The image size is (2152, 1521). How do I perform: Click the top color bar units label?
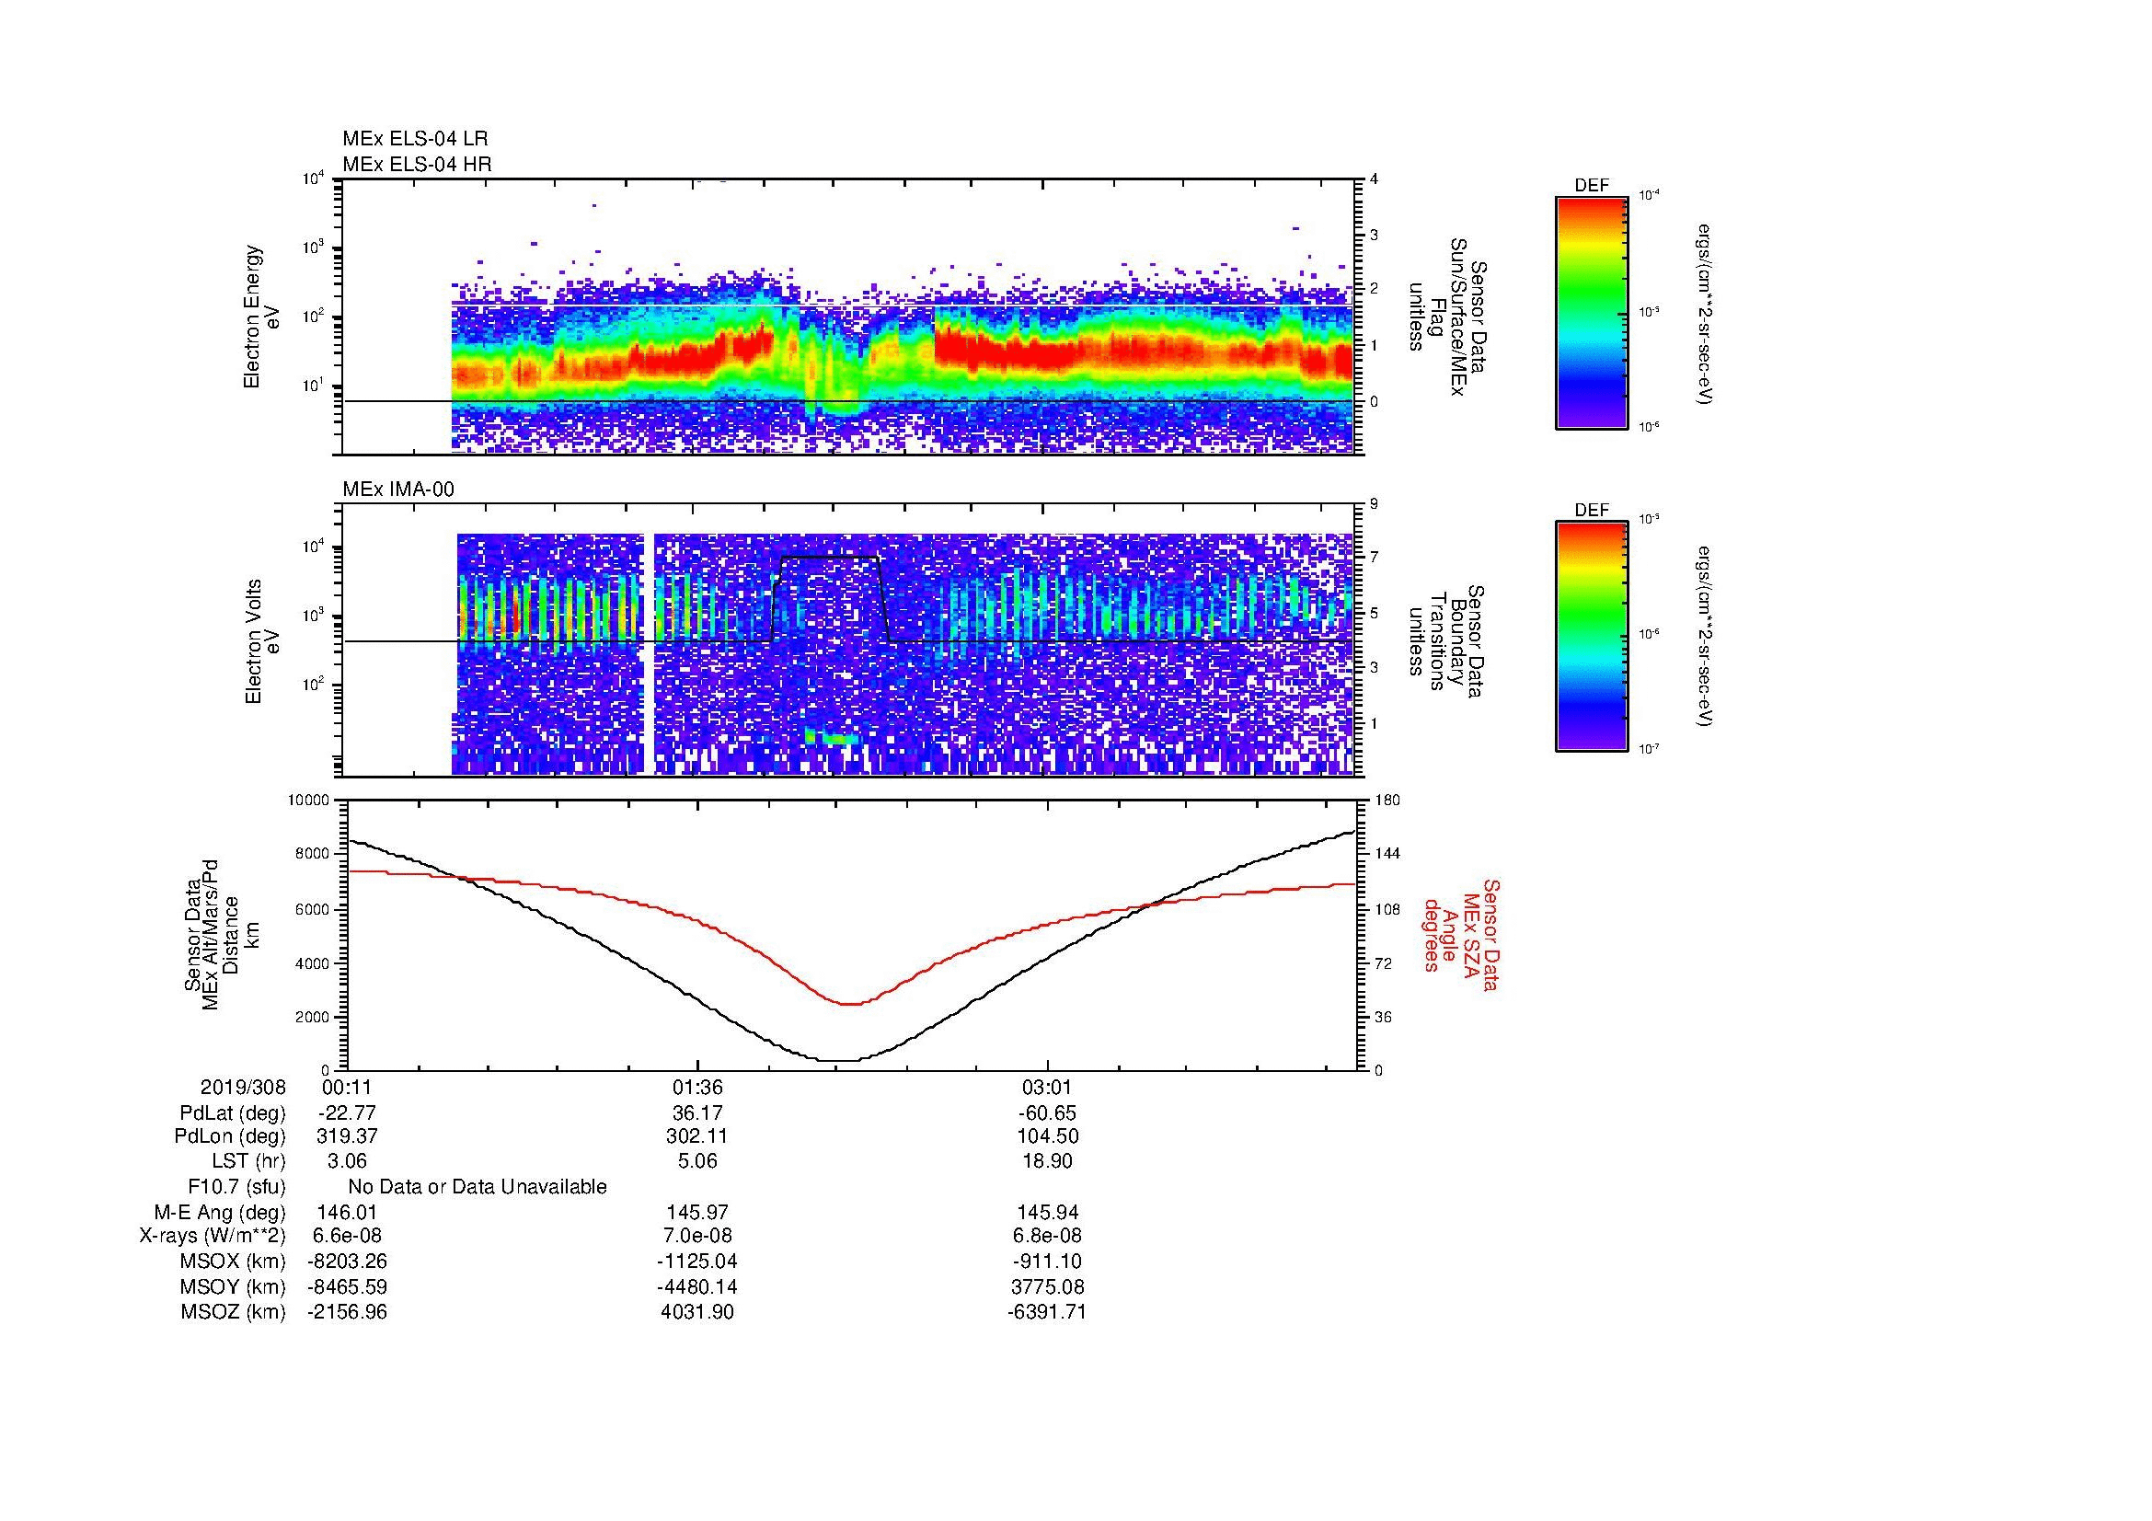[1703, 314]
